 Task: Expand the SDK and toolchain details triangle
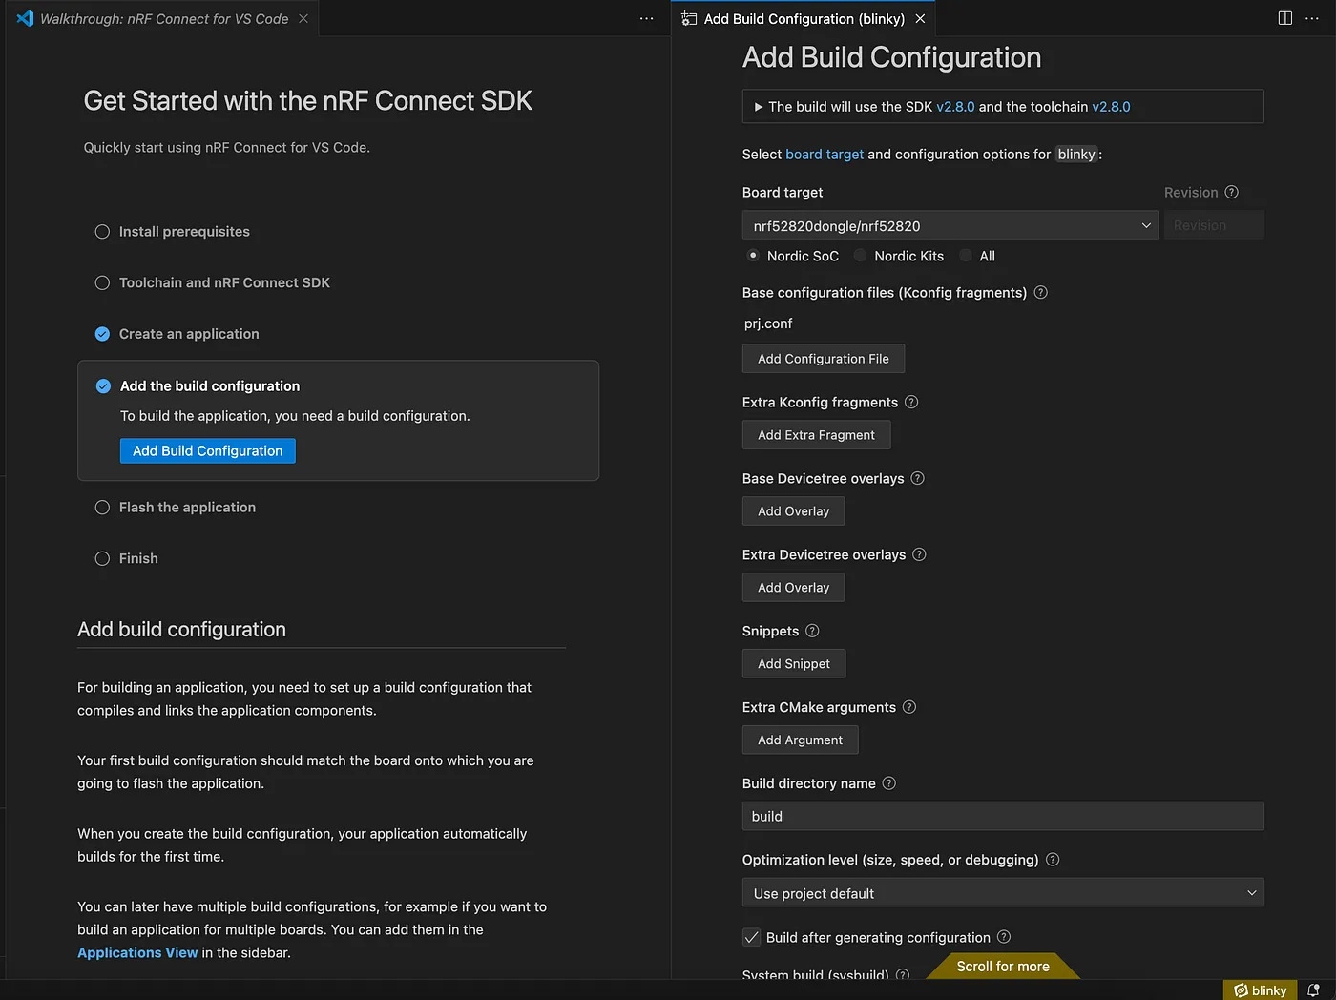coord(759,107)
